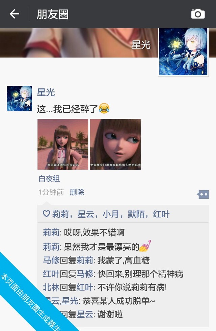Open the large profile avatar on cover
The height and width of the screenshot is (331, 216).
pos(183,52)
